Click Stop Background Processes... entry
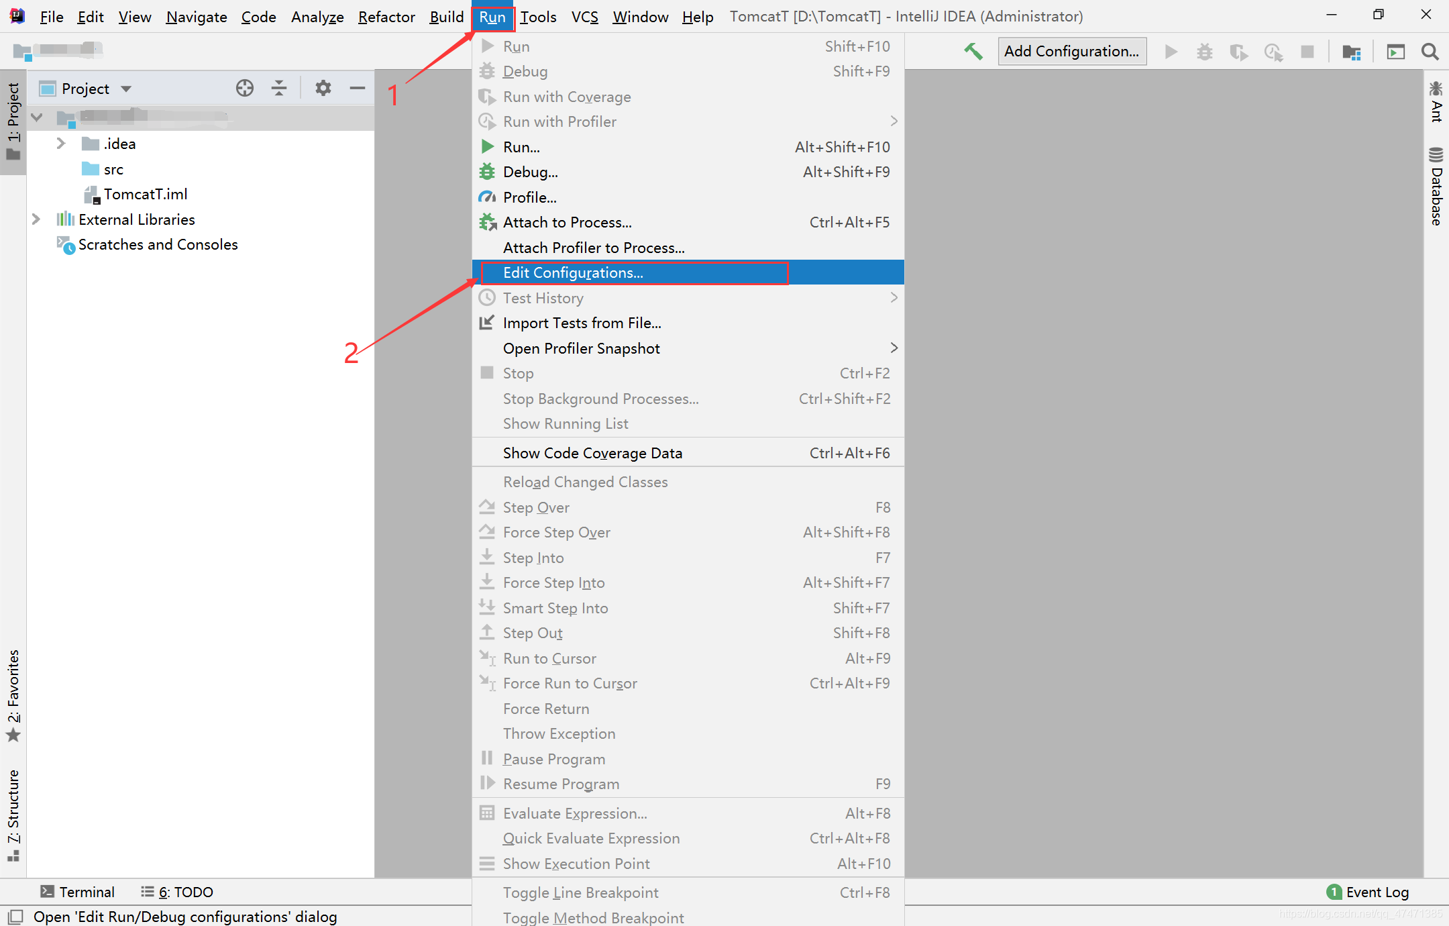 coord(688,399)
